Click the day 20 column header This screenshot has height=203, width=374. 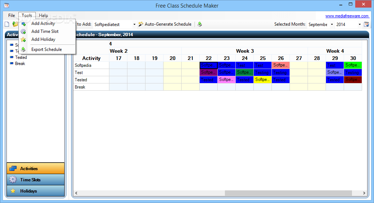(x=173, y=58)
